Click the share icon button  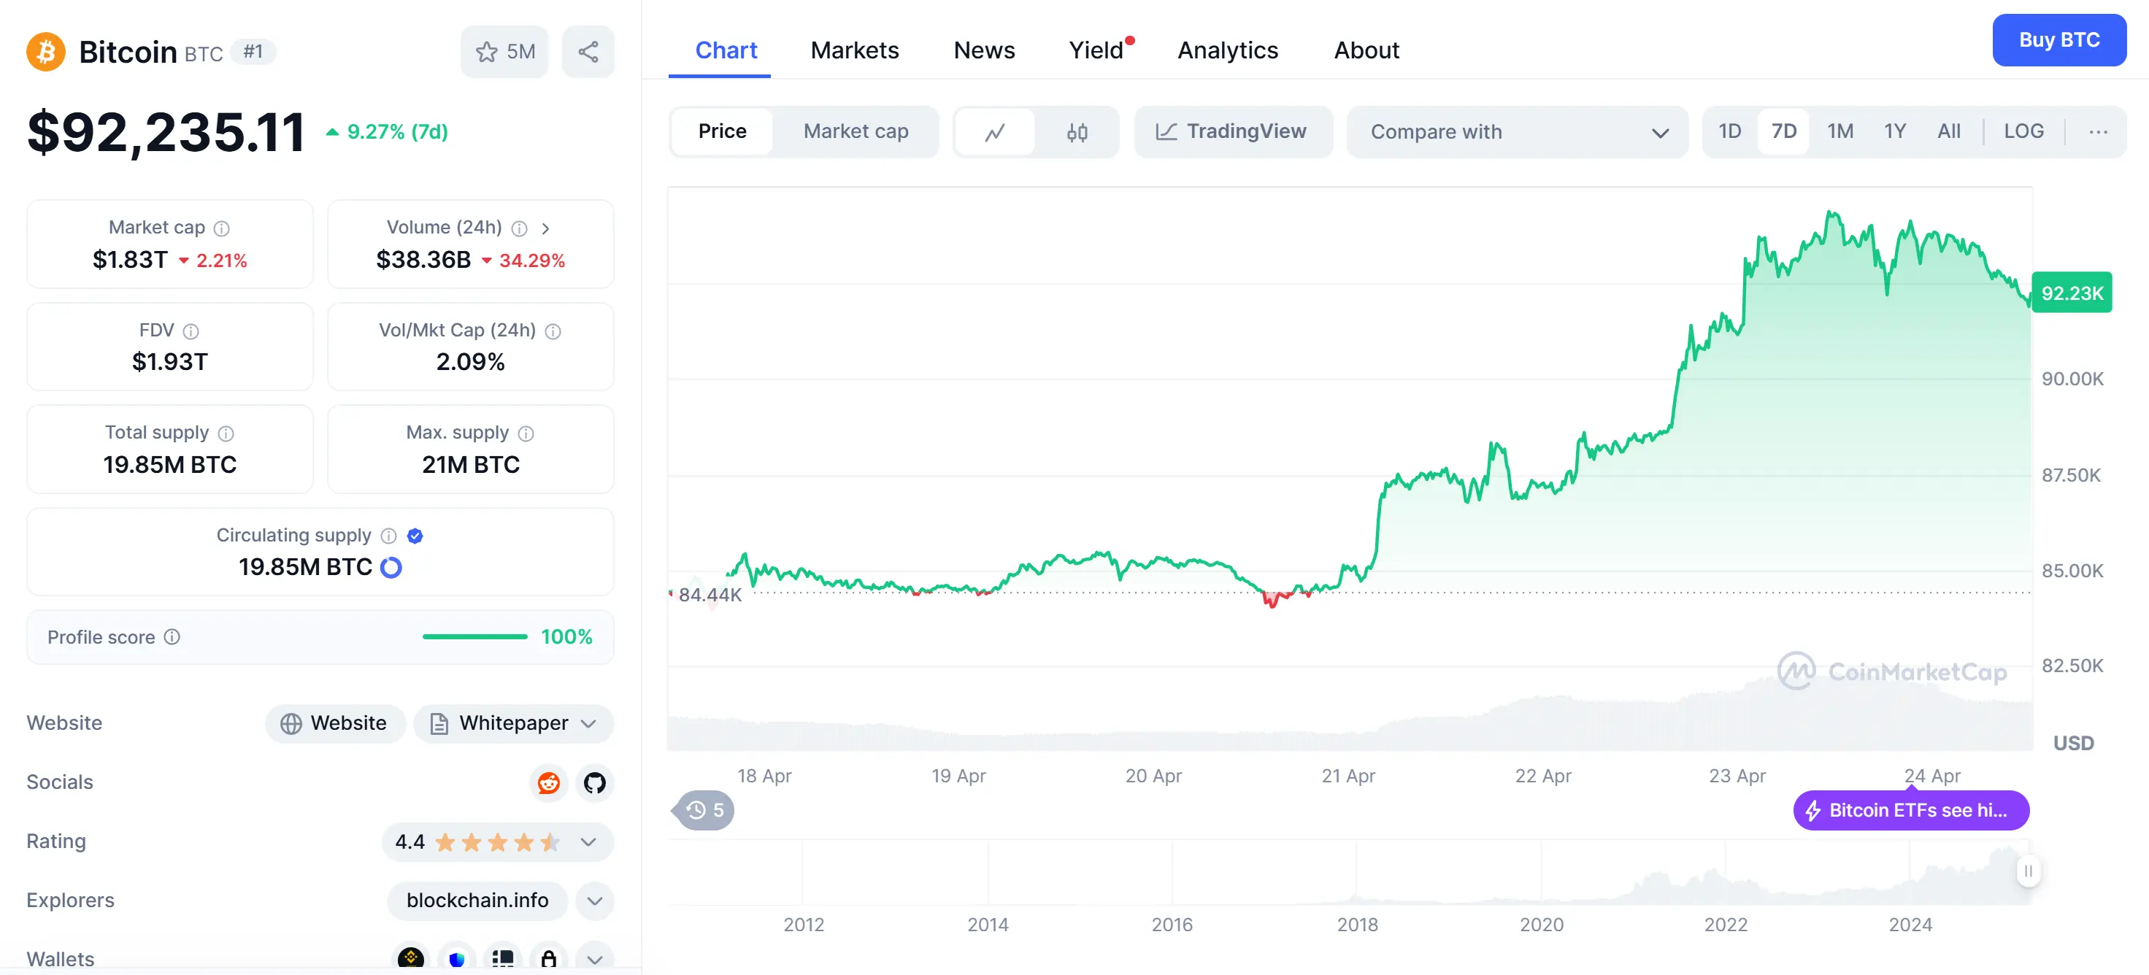point(588,52)
